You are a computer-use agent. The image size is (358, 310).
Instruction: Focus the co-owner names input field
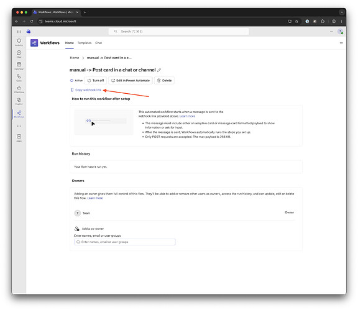(125, 242)
